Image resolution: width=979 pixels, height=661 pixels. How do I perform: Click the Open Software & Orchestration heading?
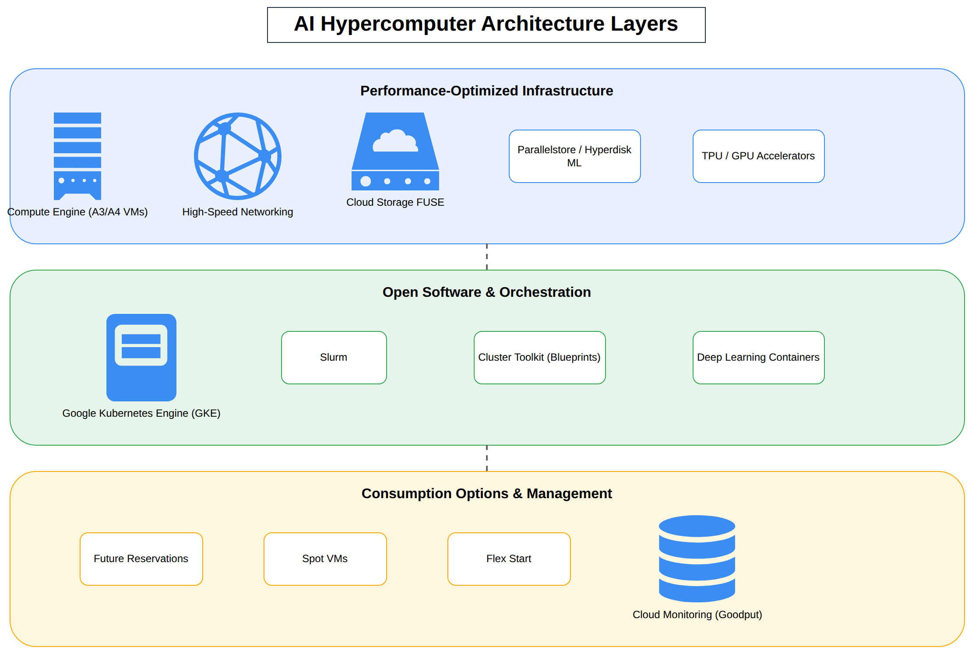click(x=487, y=292)
